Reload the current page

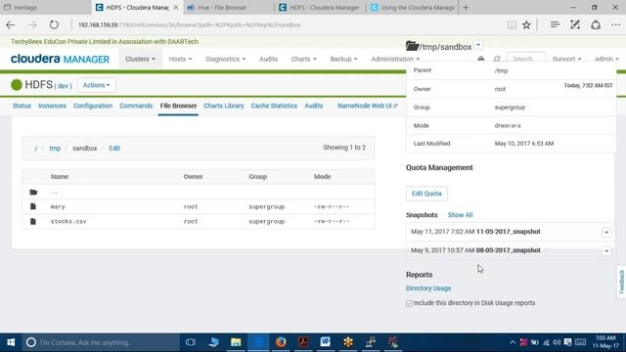[54, 24]
